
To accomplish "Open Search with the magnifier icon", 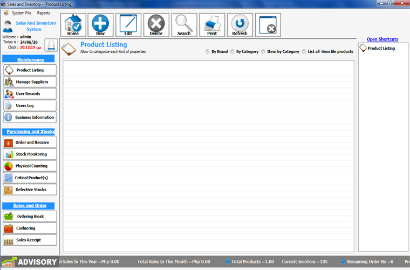I will [x=184, y=25].
